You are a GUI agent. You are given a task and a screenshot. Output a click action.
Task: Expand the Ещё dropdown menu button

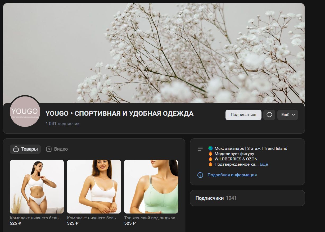click(x=288, y=115)
